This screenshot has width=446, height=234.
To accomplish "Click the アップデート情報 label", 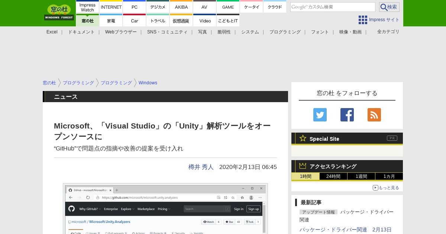I will click(319, 212).
